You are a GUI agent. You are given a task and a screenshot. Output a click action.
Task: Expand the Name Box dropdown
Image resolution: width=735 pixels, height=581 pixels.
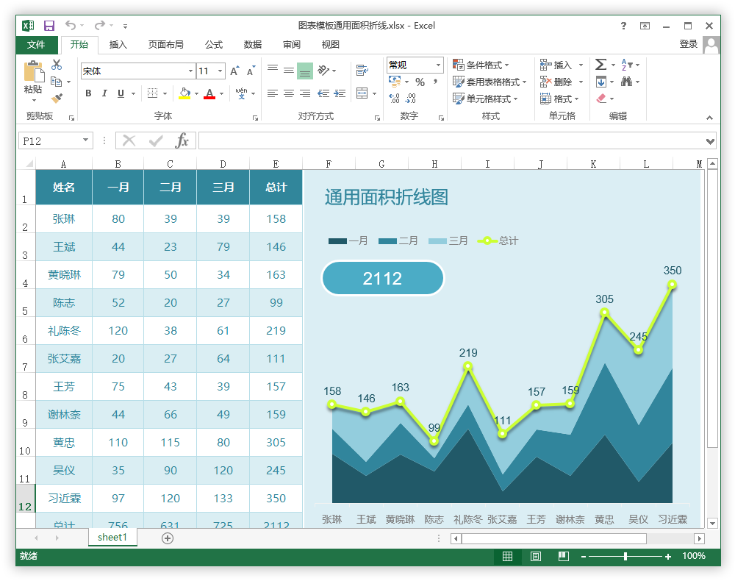coord(85,140)
